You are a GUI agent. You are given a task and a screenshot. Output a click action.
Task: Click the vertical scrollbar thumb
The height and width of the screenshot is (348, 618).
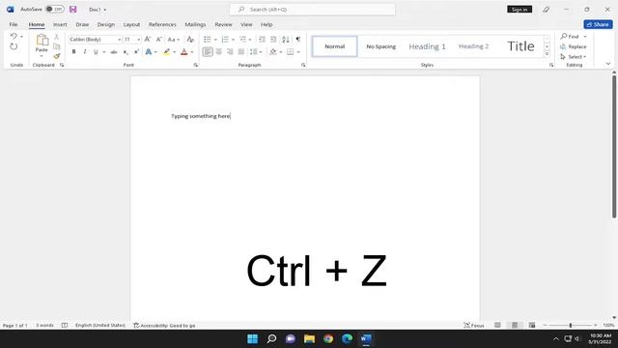pyautogui.click(x=614, y=146)
